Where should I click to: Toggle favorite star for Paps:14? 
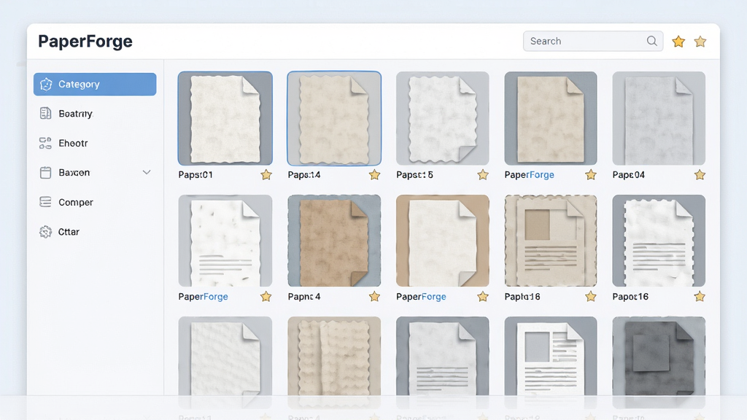tap(374, 175)
